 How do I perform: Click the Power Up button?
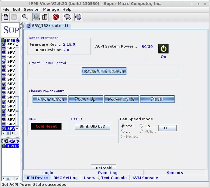click(86, 99)
